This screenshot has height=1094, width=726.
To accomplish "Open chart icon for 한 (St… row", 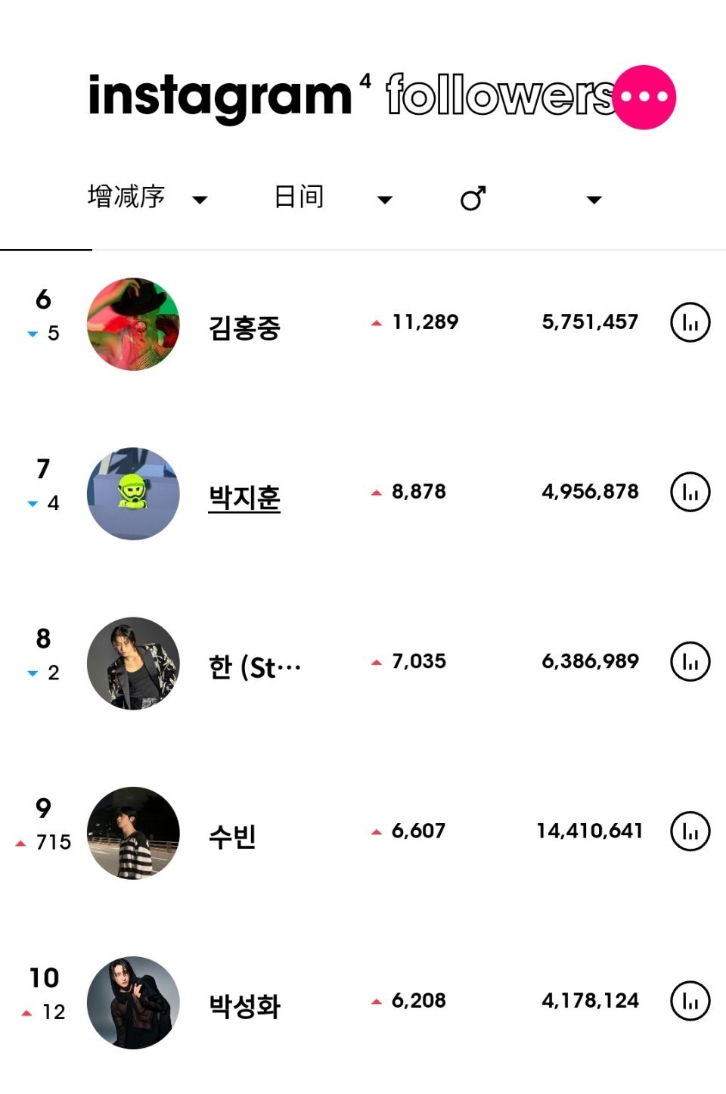I will 690,662.
